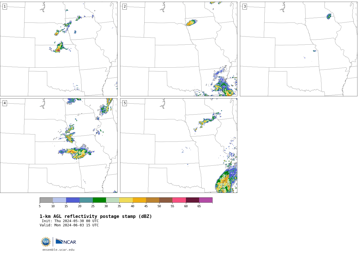
Task: Click the pale green 30-35 dBZ swatch
Action: pos(112,200)
